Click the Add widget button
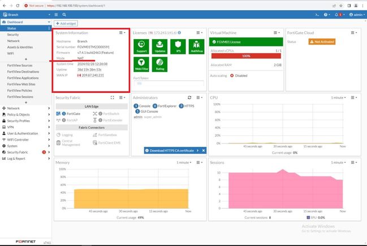367x246 pixels. (66, 23)
